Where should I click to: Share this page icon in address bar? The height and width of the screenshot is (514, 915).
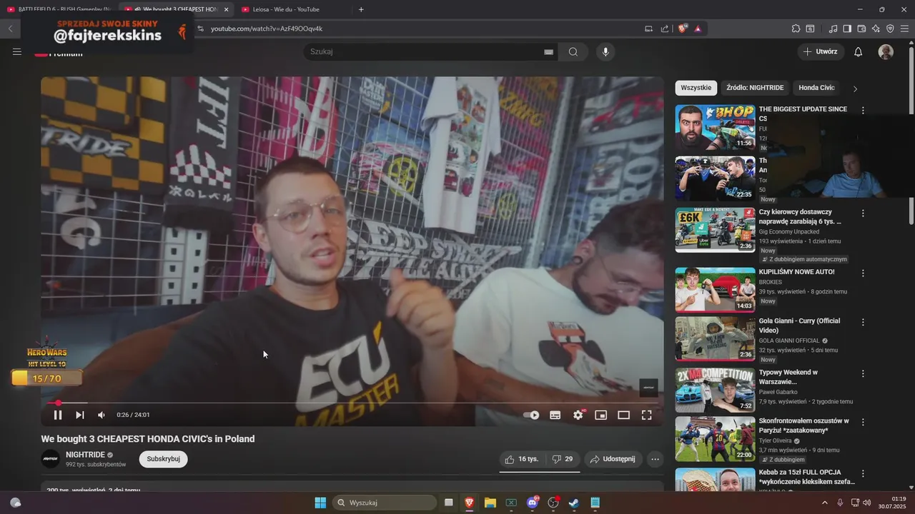click(x=665, y=29)
